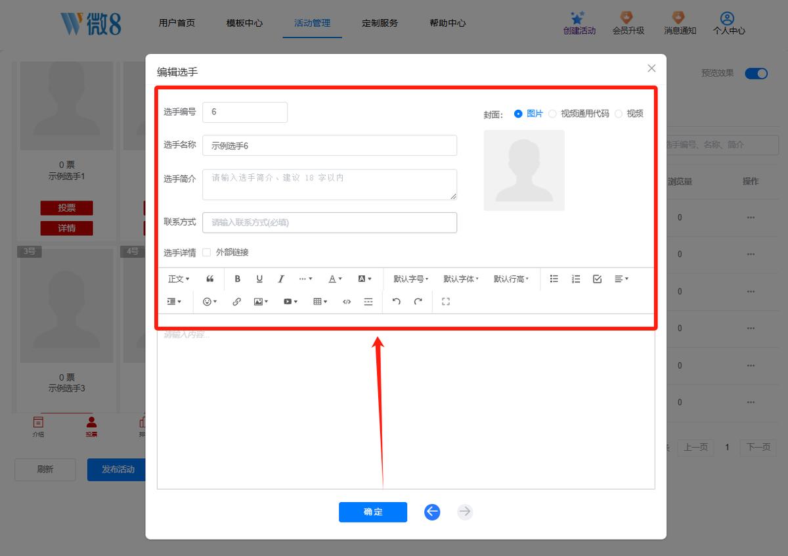Open 会员升级 in the header

tap(628, 24)
